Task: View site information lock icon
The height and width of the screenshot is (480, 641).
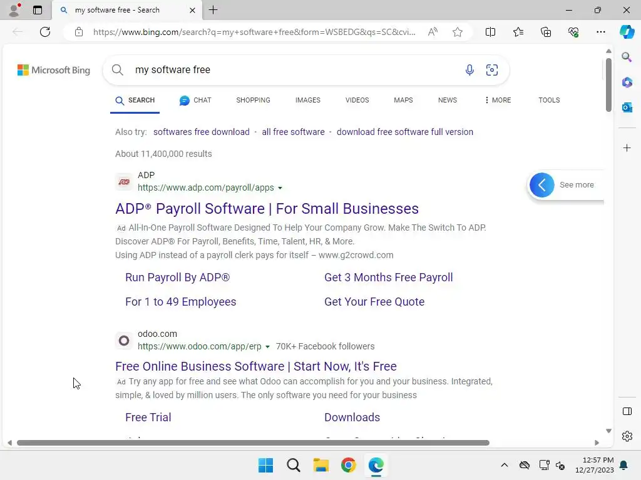Action: coord(79,32)
